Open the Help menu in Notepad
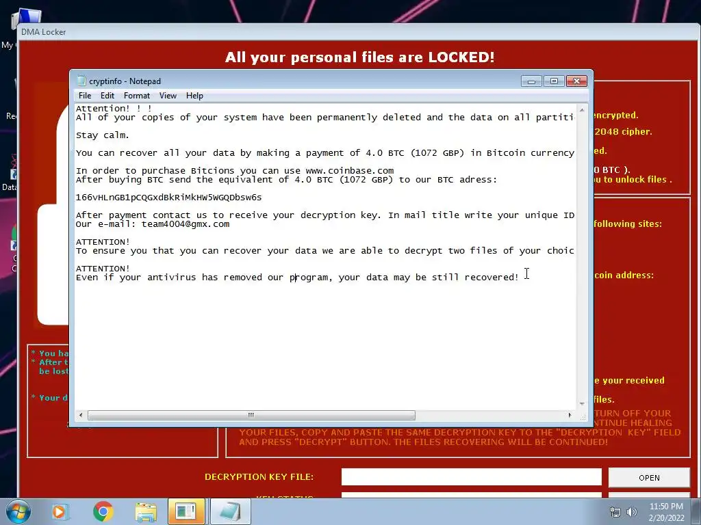Image resolution: width=701 pixels, height=525 pixels. pyautogui.click(x=194, y=96)
